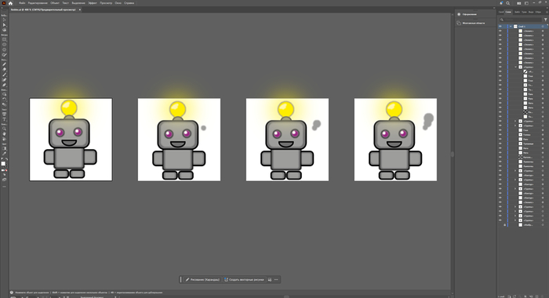Screen dimensions: 549x298
Task: Select the Zoom magnifier tool
Action: 4,129
